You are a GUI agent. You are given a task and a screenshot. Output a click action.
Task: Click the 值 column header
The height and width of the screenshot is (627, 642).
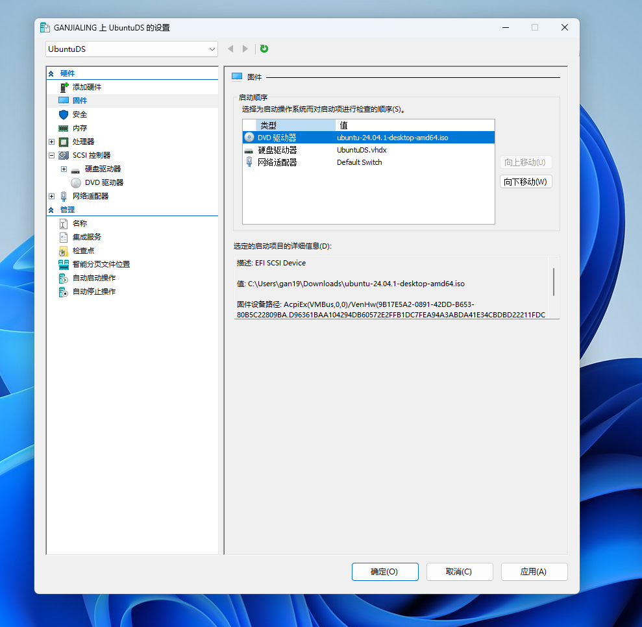415,125
